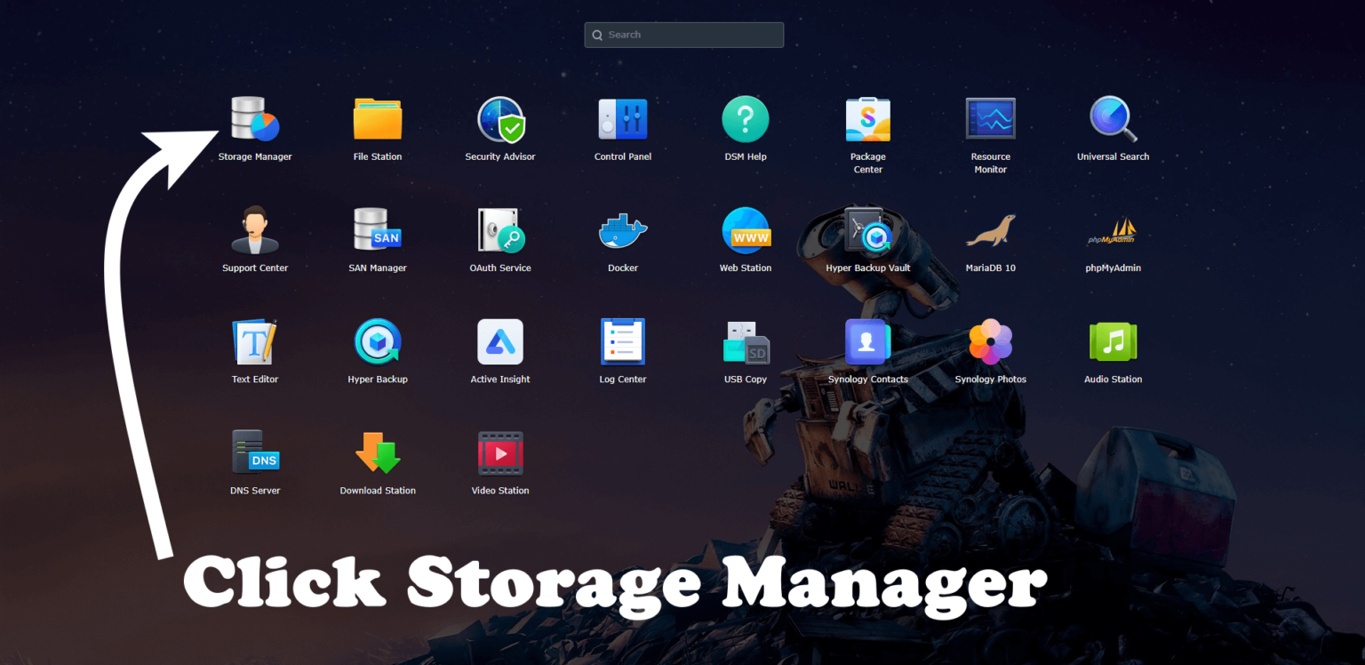This screenshot has width=1365, height=665.
Task: Open USB Copy
Action: click(x=745, y=341)
